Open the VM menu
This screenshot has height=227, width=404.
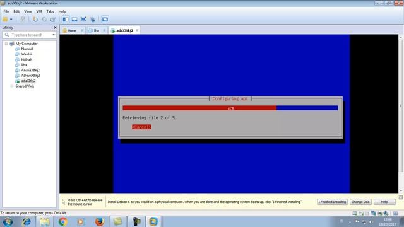tap(39, 11)
